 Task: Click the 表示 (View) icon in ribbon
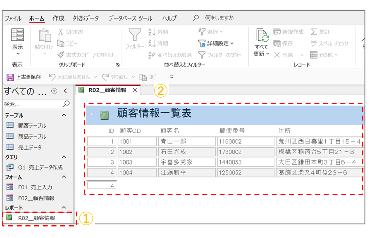coord(17,36)
